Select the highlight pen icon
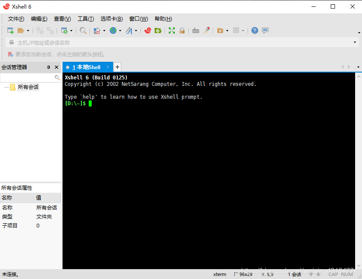This screenshot has height=279, width=362. pyautogui.click(x=206, y=30)
